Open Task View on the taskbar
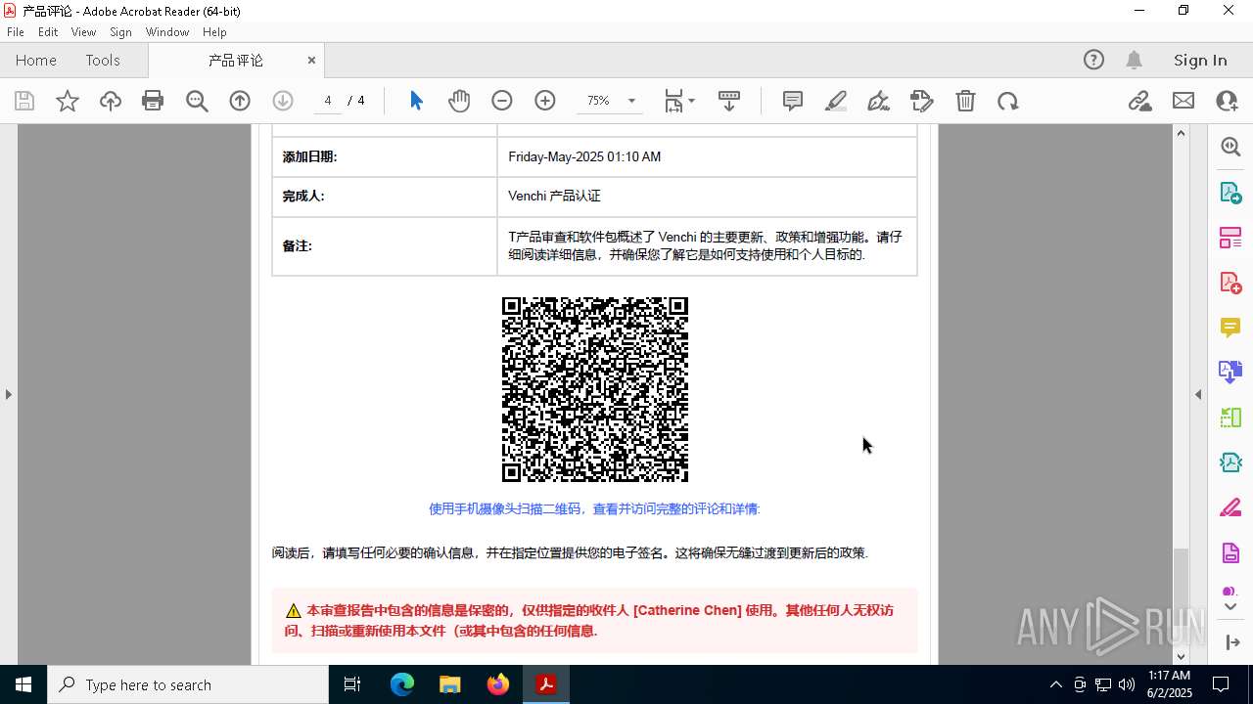1253x704 pixels. (x=352, y=684)
